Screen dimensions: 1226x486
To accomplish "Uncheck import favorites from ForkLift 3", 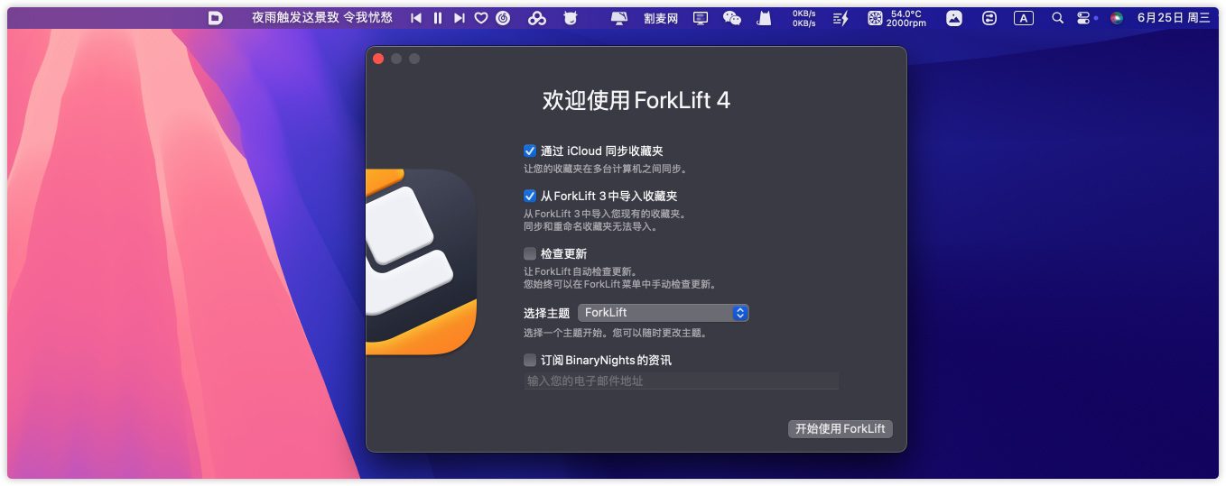I will point(530,196).
